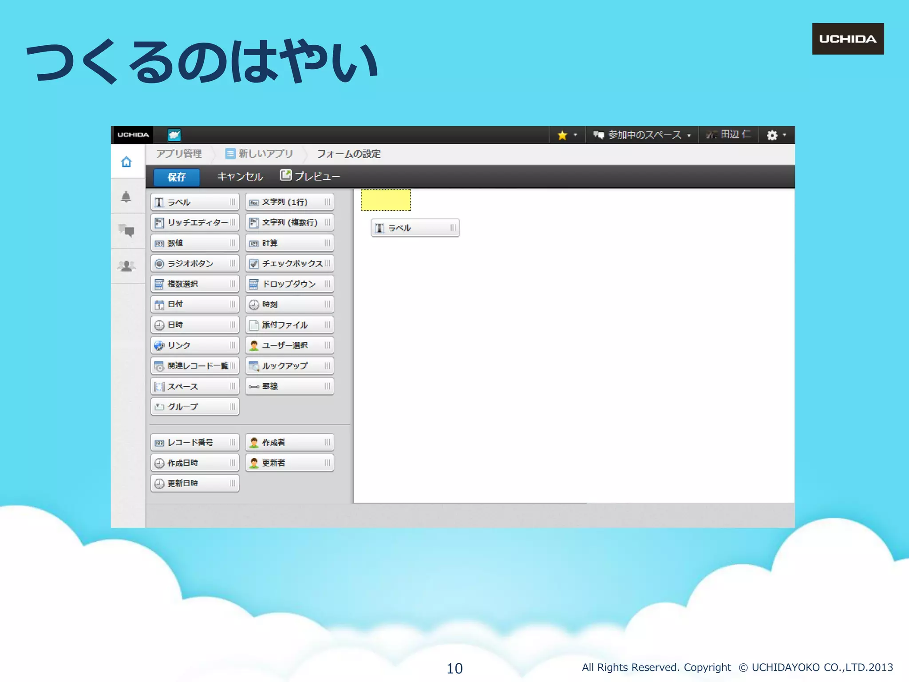Select the 罫線 field
The width and height of the screenshot is (909, 682).
[289, 386]
